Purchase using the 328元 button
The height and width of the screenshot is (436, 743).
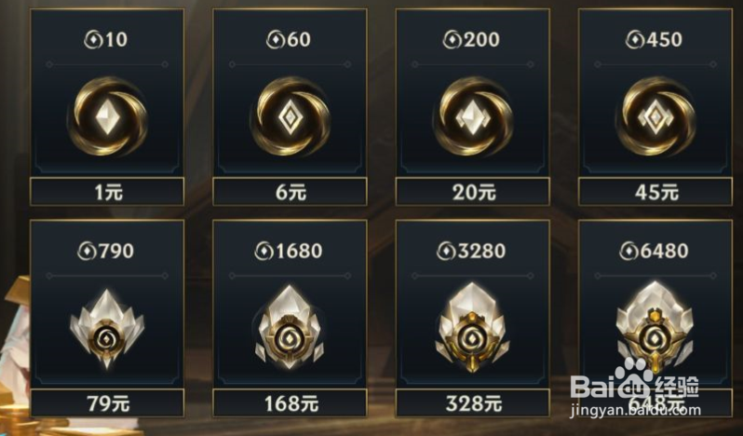coord(473,403)
